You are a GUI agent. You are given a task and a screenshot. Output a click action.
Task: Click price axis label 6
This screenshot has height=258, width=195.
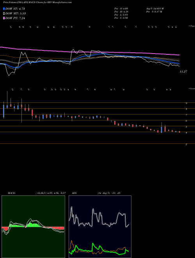point(186,121)
